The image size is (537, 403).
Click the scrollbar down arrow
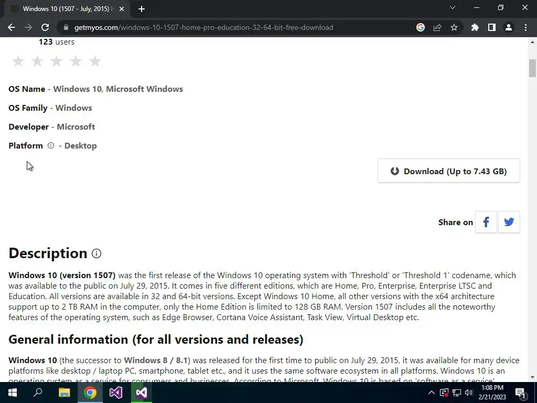(532, 377)
